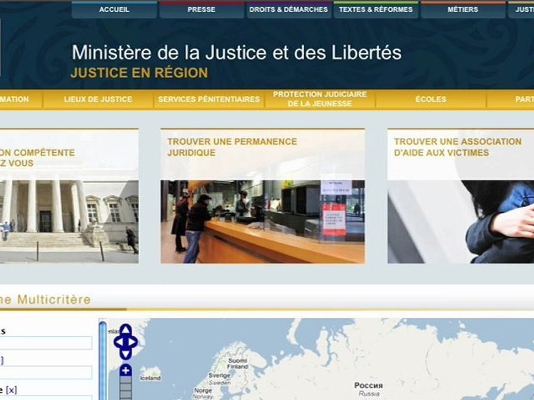Screen dimensions: 534x400
Task: Zoom in the map with the plus button
Action: [x=126, y=371]
